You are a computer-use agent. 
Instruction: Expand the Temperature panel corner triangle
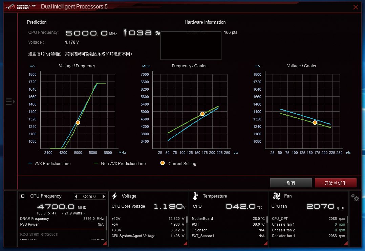(x=265, y=243)
